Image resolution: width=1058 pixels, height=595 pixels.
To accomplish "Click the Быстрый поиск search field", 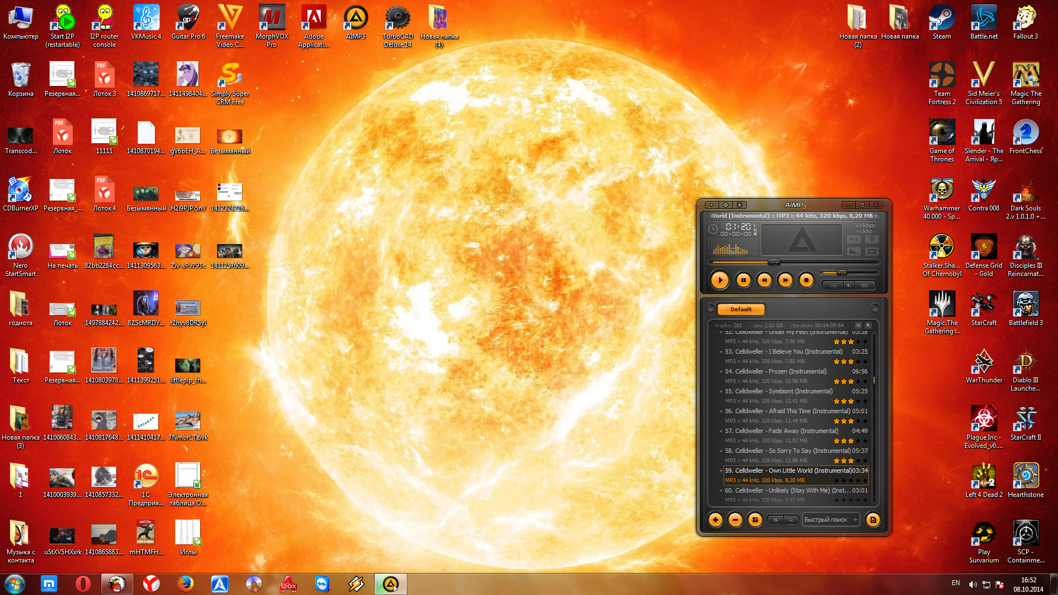I will (825, 520).
